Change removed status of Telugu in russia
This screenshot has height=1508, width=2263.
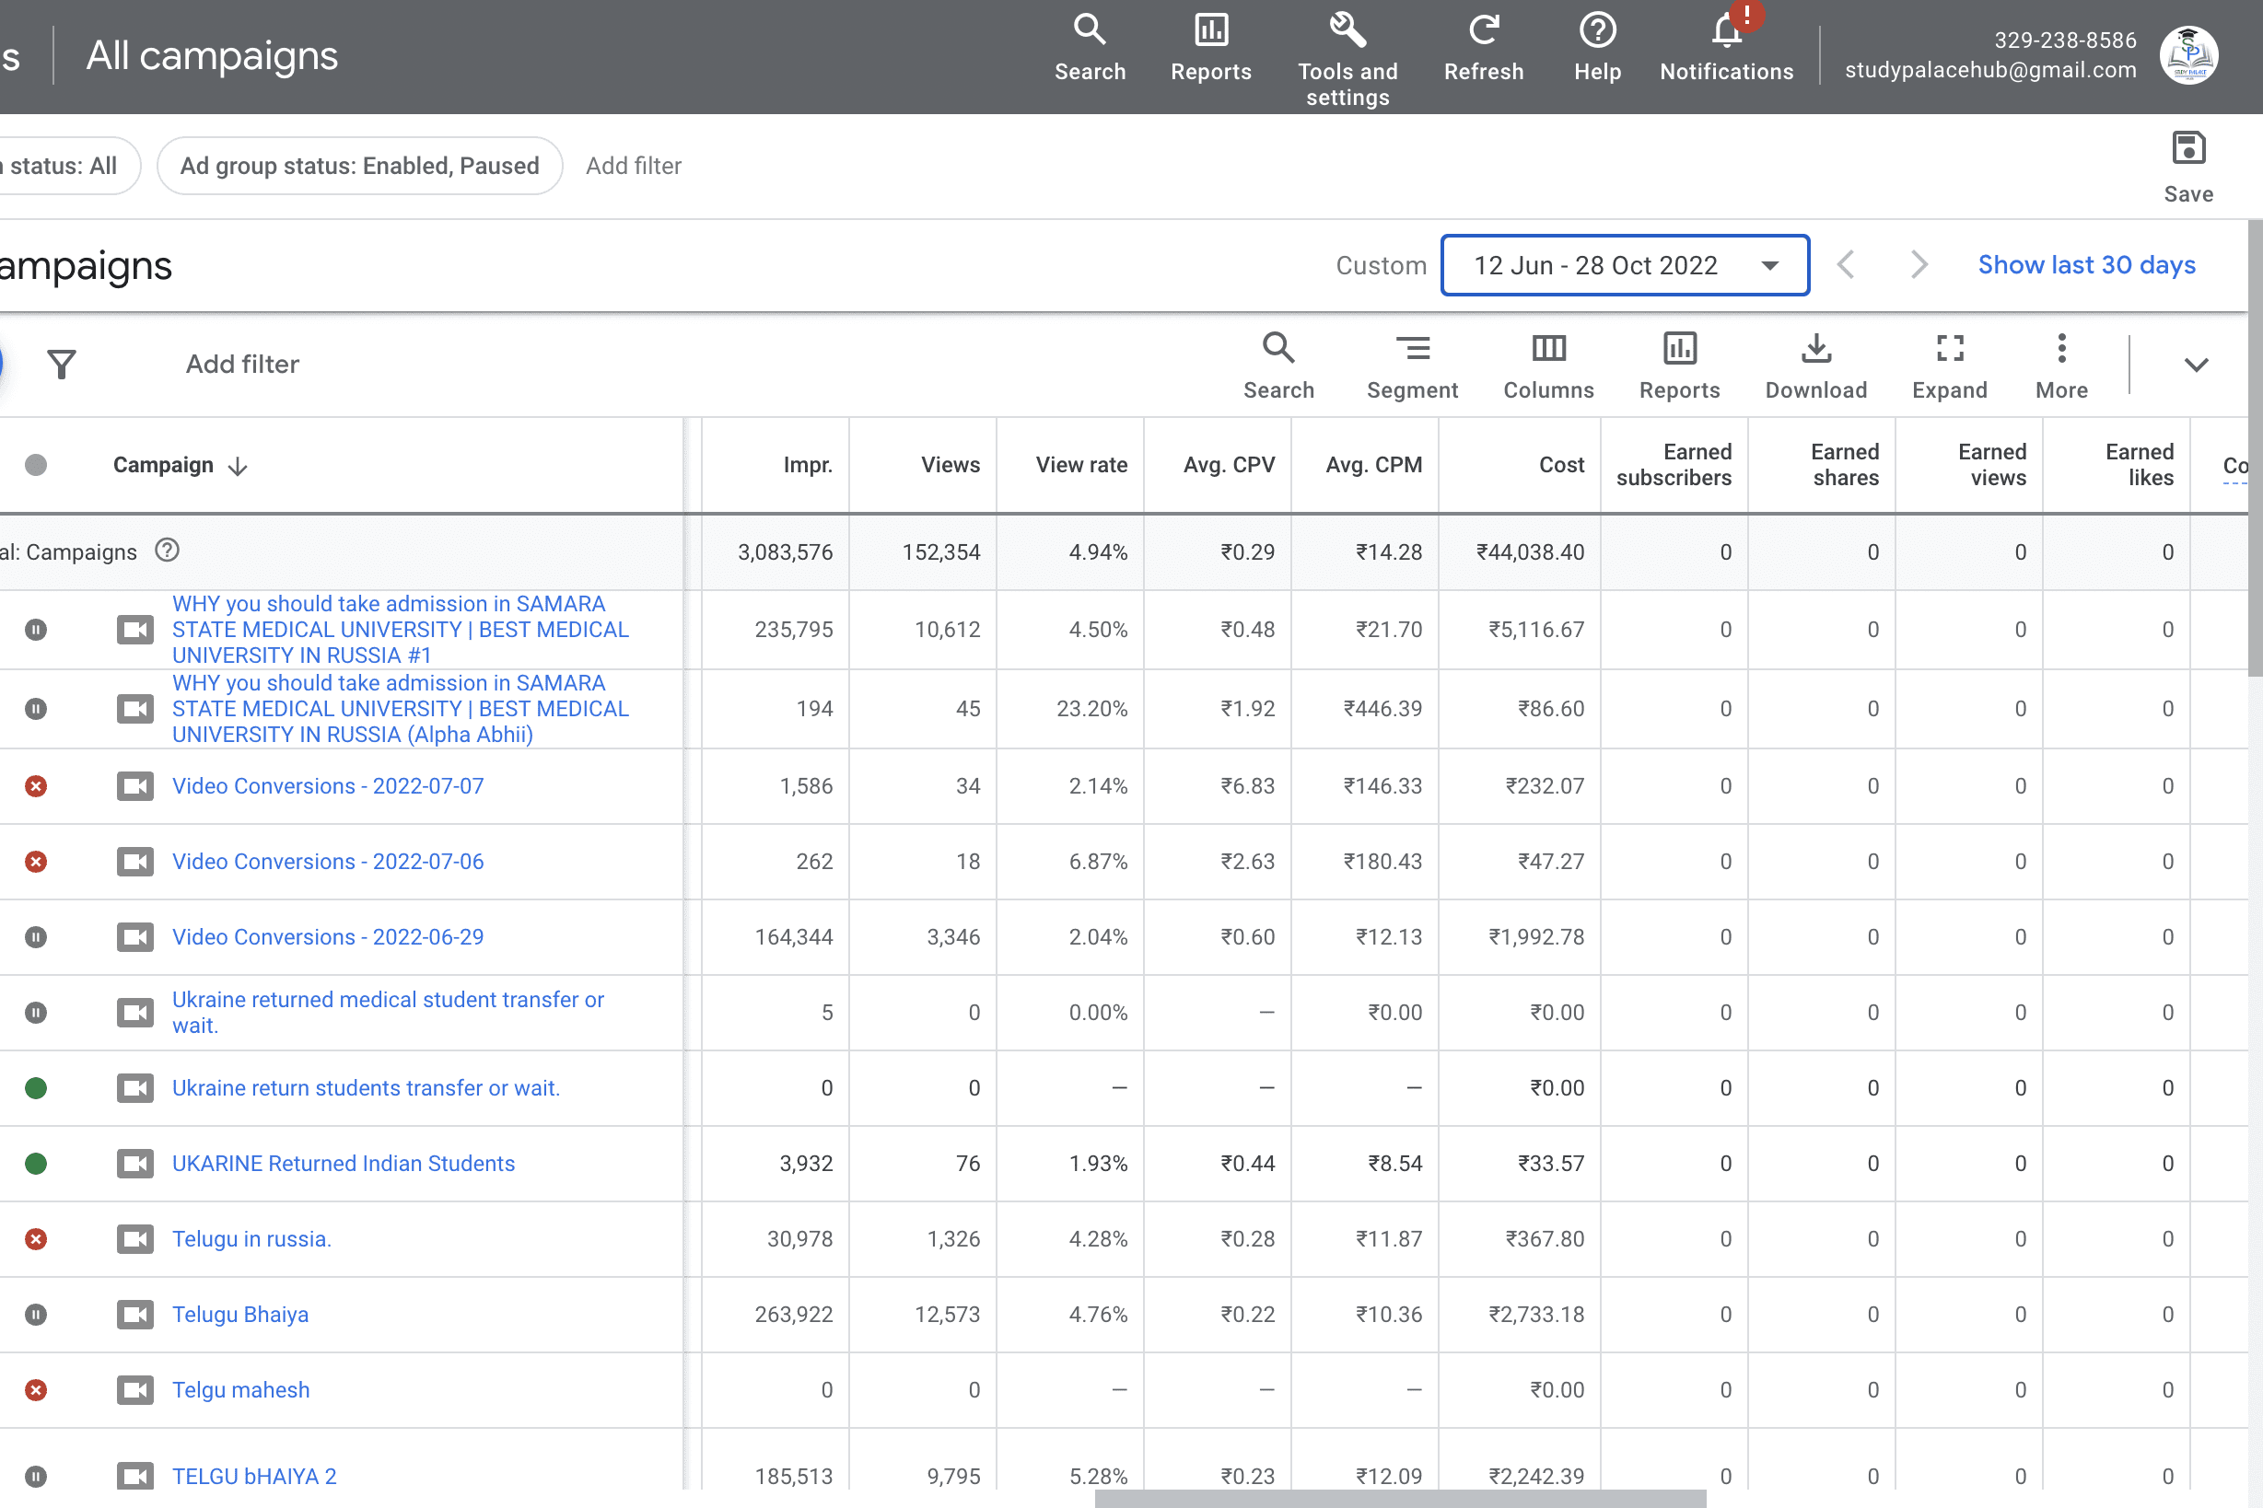pyautogui.click(x=36, y=1239)
